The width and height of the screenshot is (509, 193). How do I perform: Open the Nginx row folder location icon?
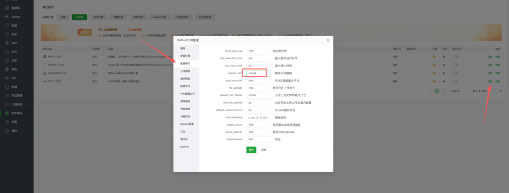434,57
